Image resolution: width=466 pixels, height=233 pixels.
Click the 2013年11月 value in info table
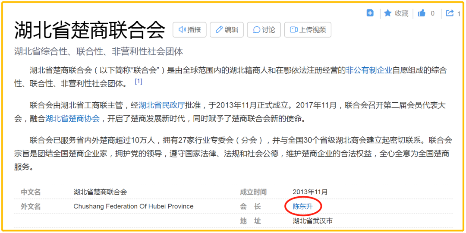310,192
